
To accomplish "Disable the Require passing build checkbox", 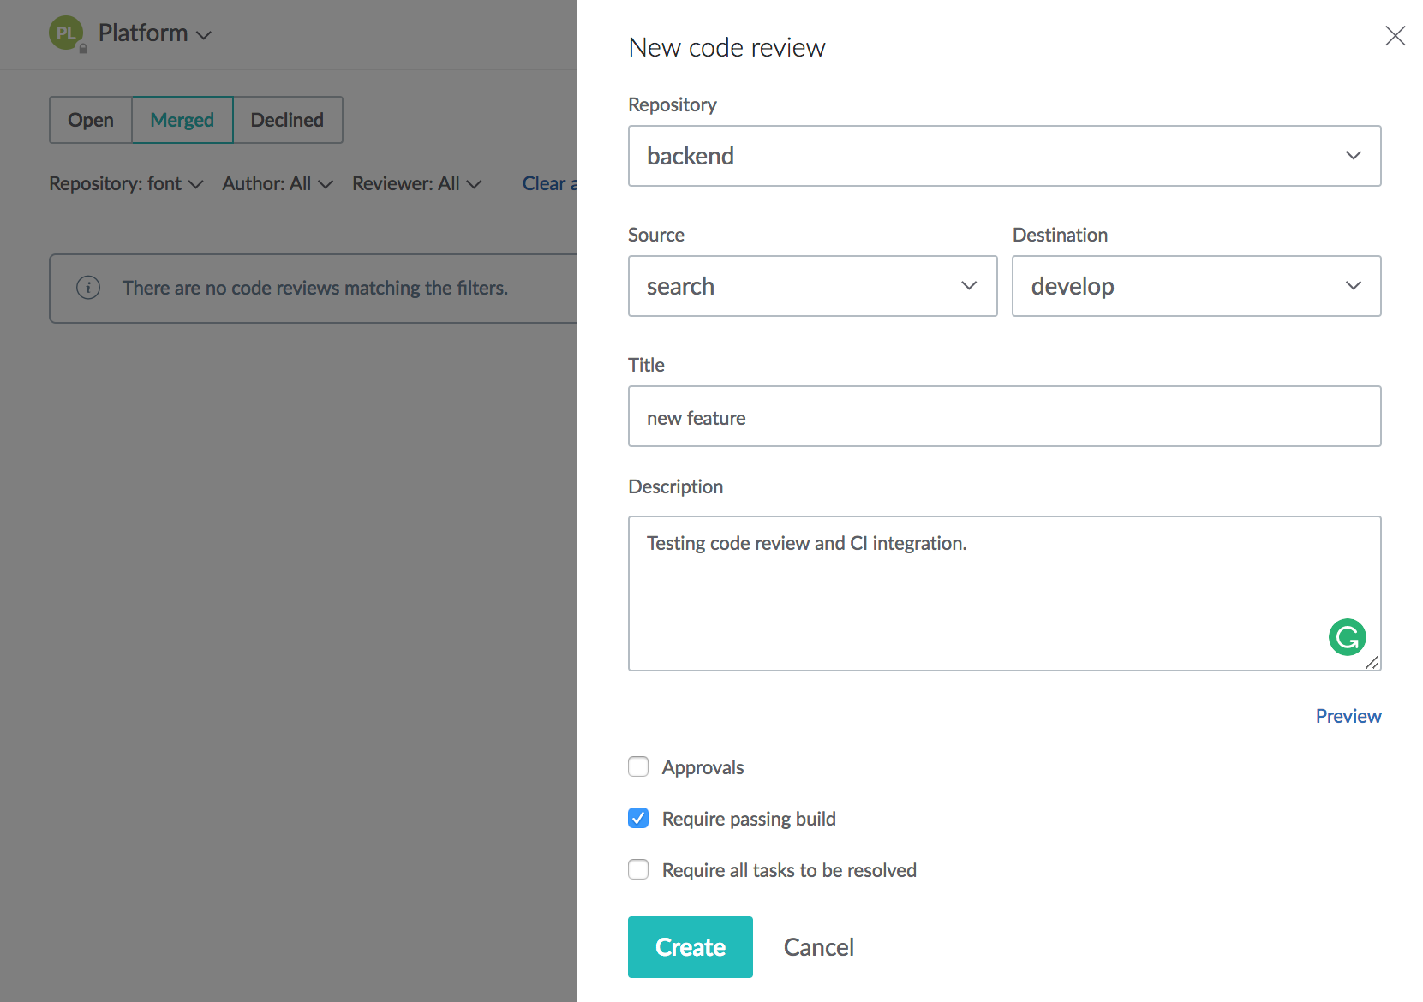I will point(637,818).
